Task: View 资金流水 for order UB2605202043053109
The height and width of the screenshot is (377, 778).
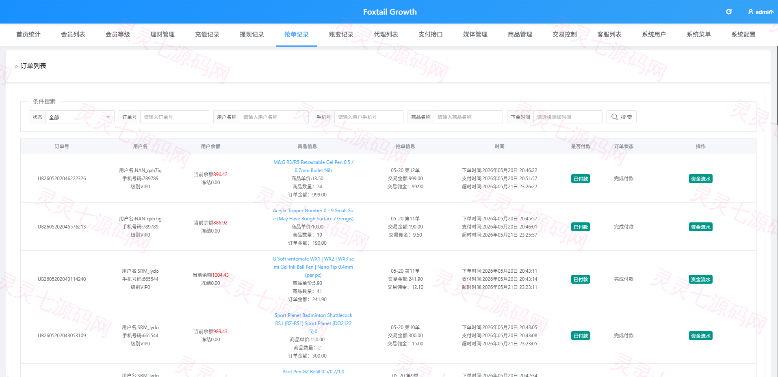Action: click(700, 336)
